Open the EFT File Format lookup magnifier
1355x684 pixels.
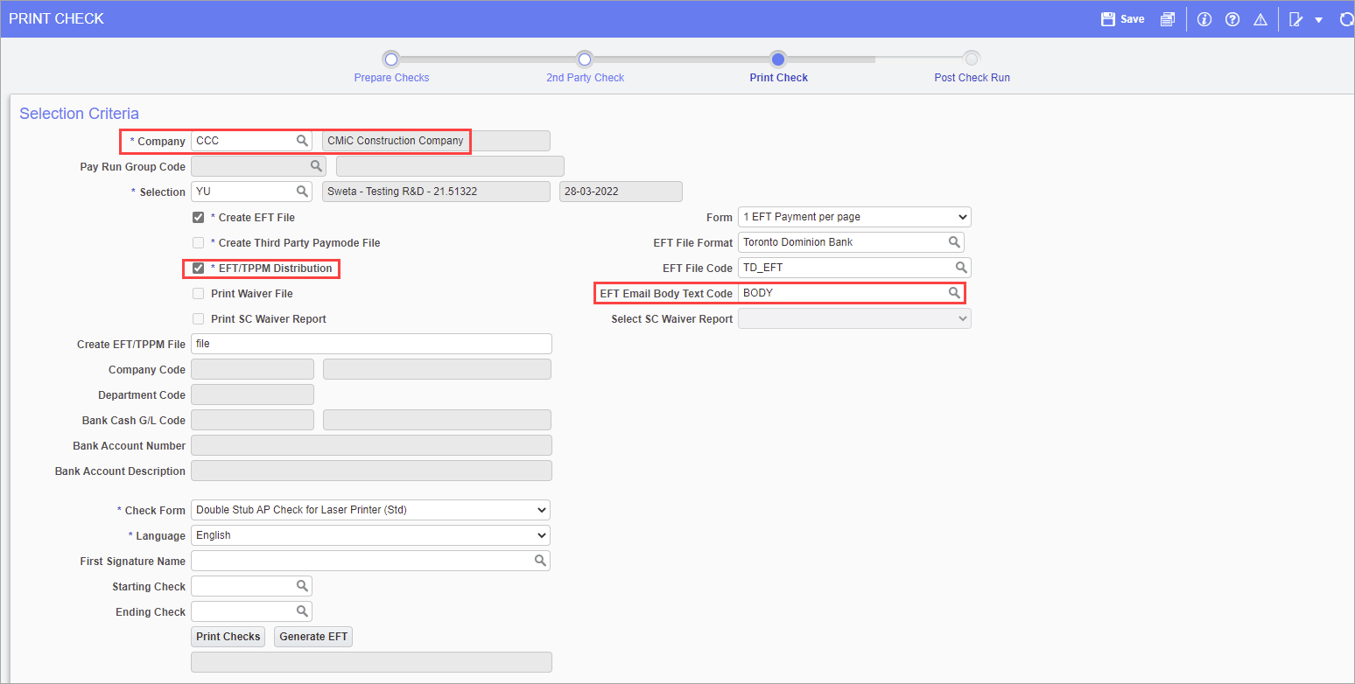point(955,241)
